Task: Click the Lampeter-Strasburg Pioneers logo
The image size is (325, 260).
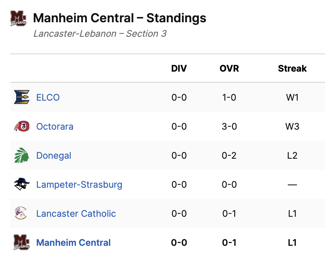Action: (22, 184)
